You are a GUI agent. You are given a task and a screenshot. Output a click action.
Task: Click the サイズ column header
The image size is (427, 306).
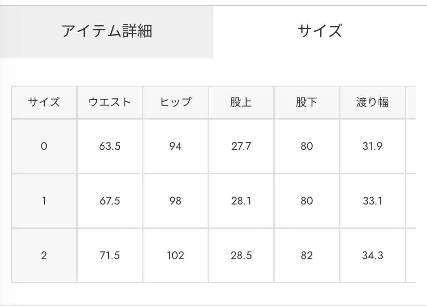44,103
